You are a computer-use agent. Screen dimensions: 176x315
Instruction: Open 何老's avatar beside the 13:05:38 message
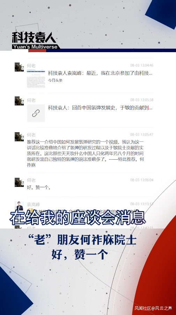tap(19, 101)
